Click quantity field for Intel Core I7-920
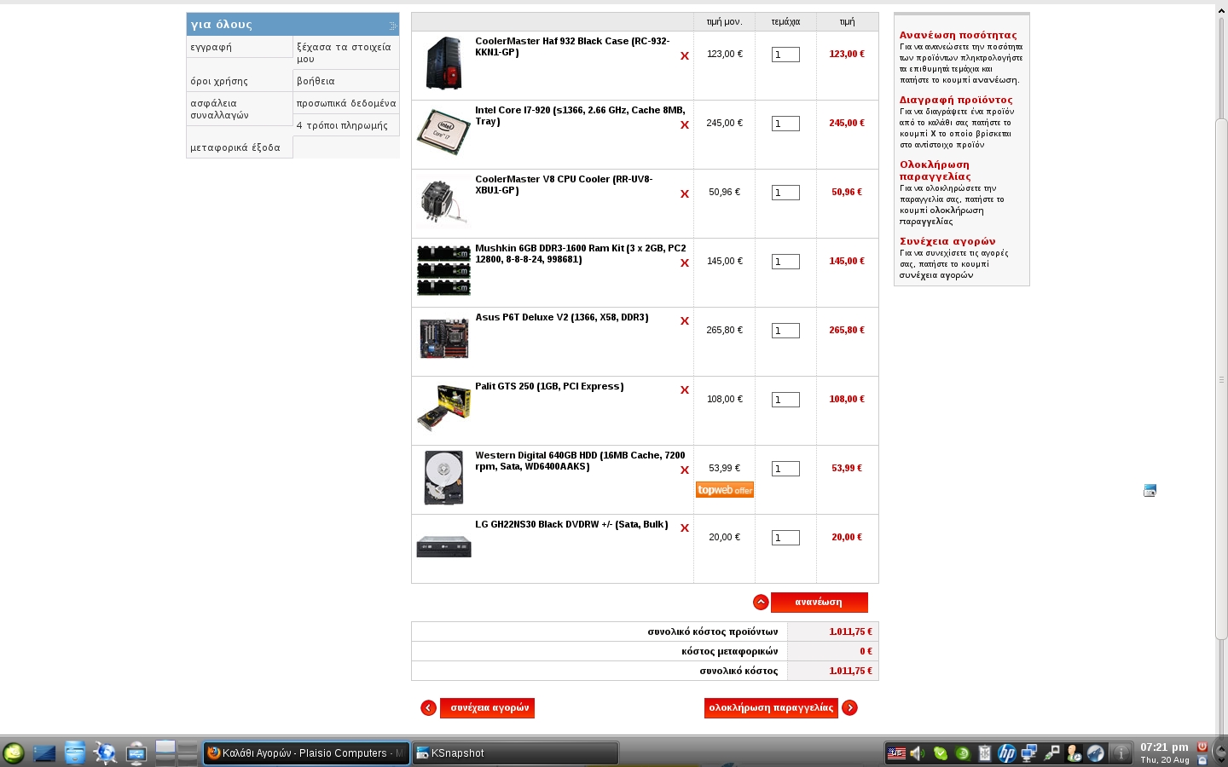This screenshot has width=1228, height=767. (x=785, y=124)
